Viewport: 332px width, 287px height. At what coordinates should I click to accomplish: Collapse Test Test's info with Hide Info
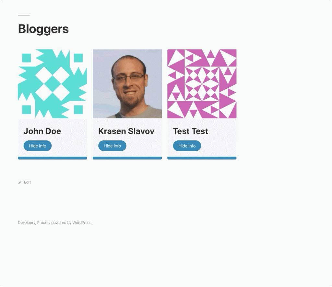click(x=187, y=146)
